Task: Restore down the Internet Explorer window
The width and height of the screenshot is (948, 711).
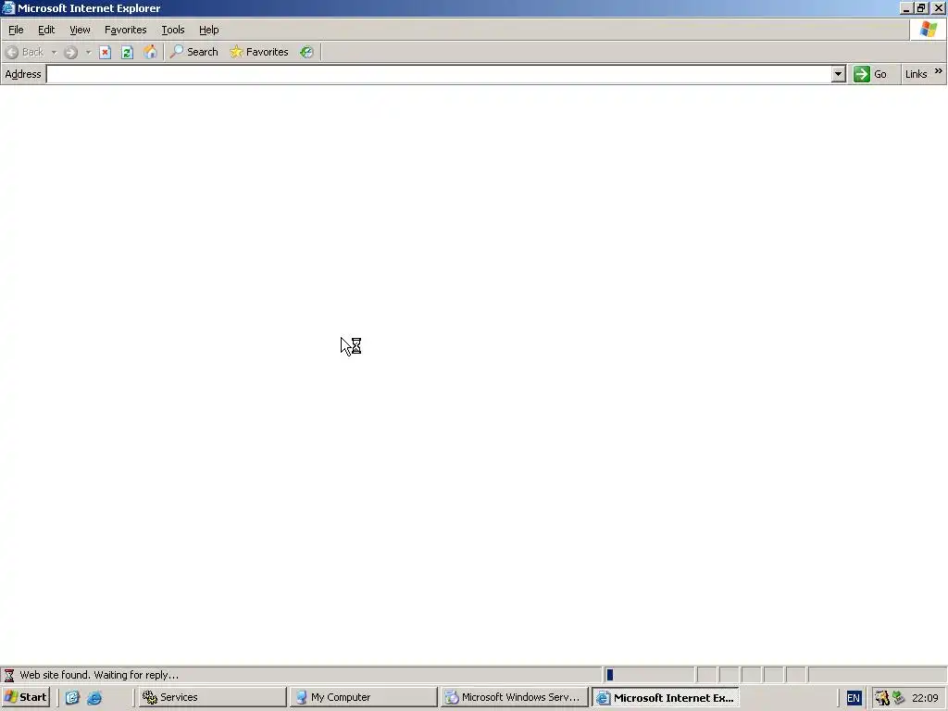Action: coord(921,8)
